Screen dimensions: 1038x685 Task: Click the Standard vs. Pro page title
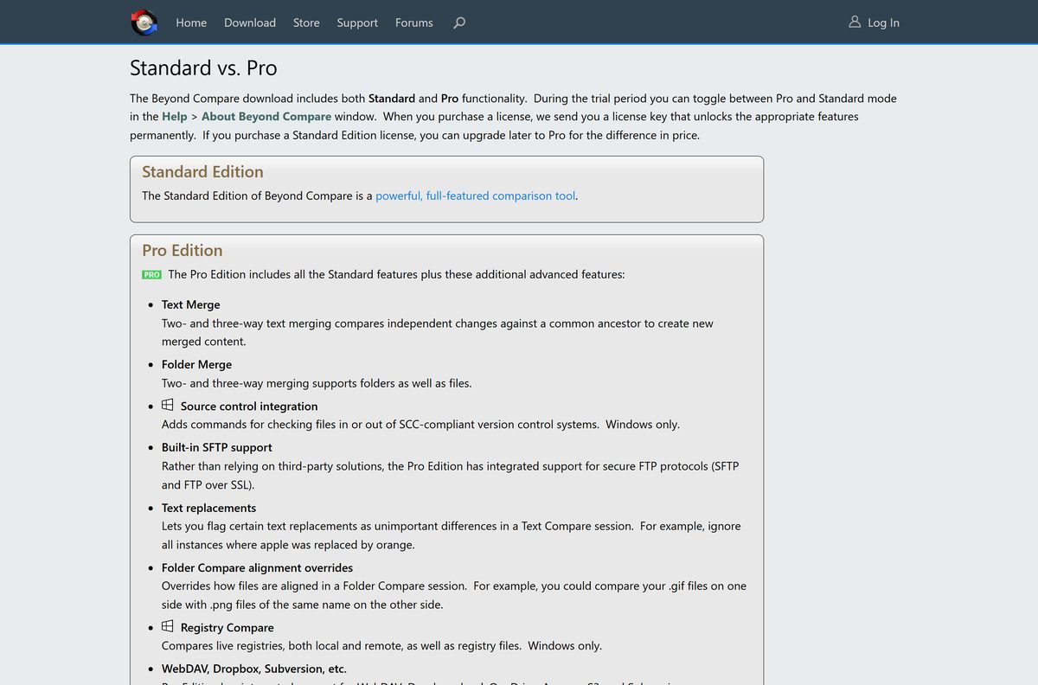coord(203,67)
